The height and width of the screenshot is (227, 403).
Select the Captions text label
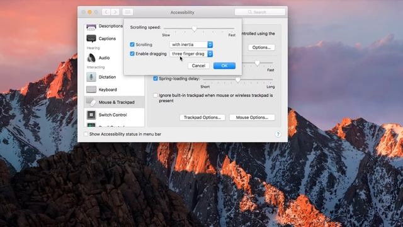[x=107, y=38]
